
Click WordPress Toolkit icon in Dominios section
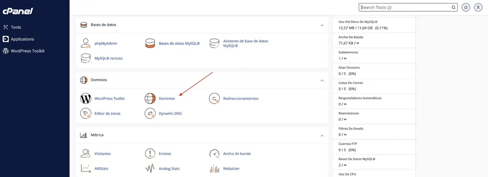86,98
